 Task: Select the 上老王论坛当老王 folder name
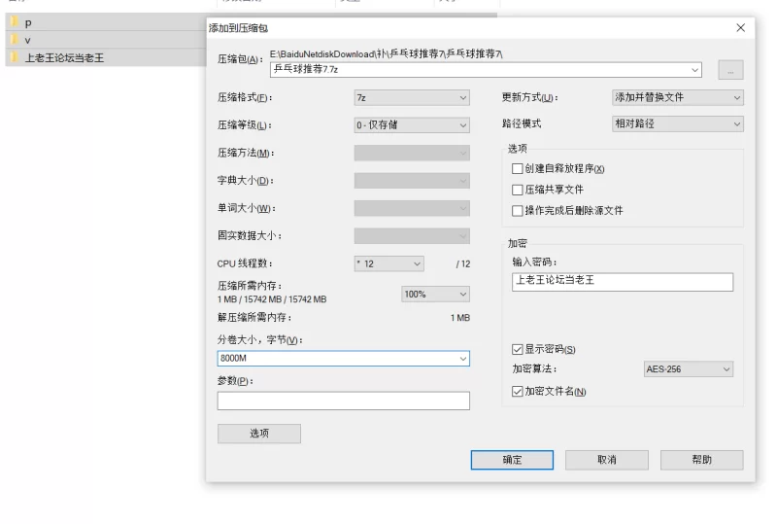[64, 57]
